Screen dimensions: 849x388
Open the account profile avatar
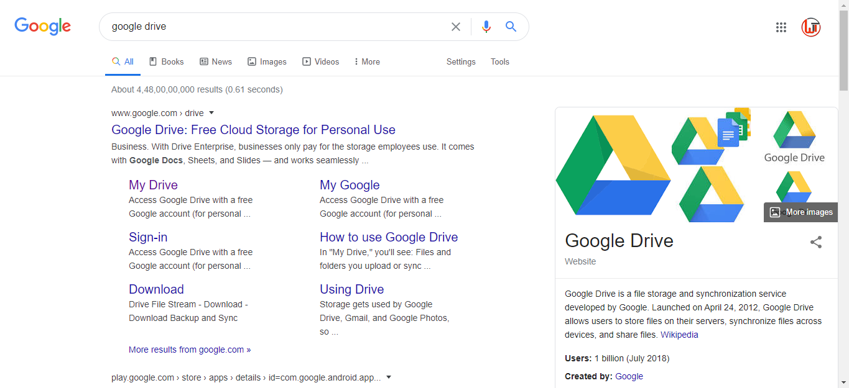[x=811, y=27]
